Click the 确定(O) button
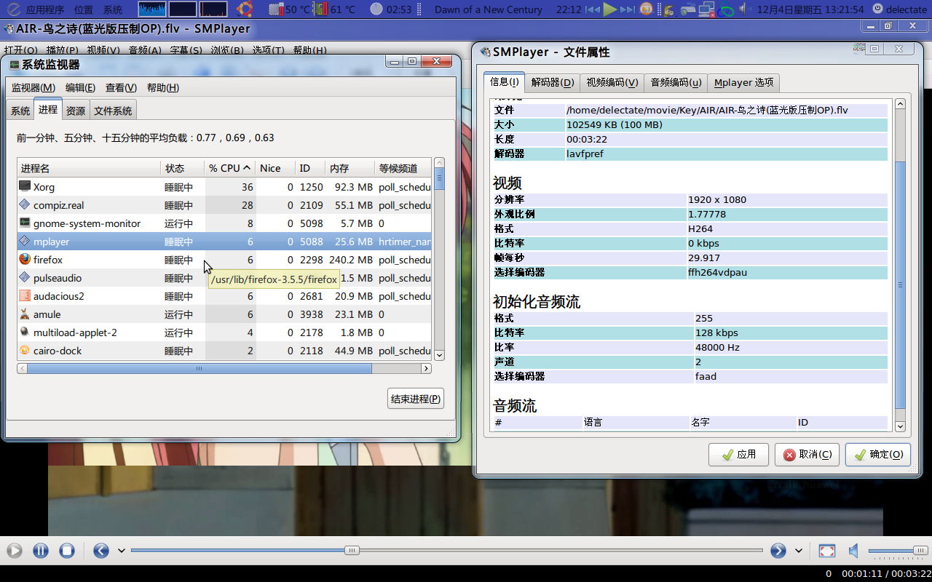The height and width of the screenshot is (582, 932). coord(877,455)
